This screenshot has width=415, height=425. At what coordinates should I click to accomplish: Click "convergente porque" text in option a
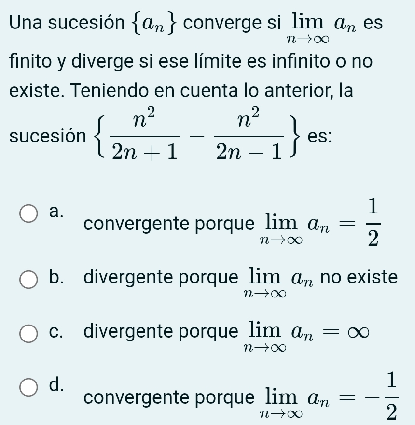click(x=169, y=224)
